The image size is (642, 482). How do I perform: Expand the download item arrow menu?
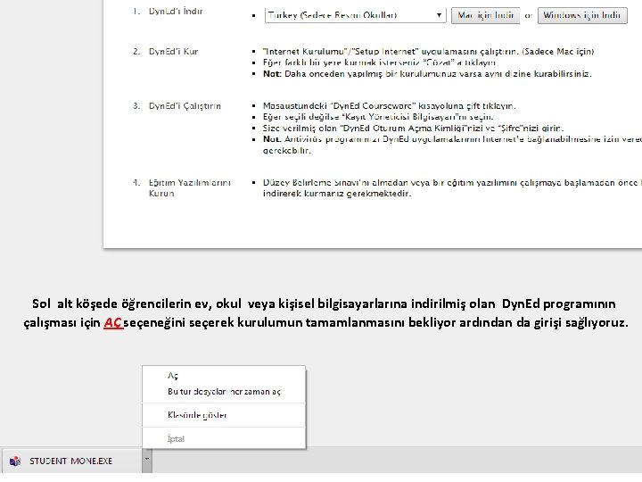[147, 461]
